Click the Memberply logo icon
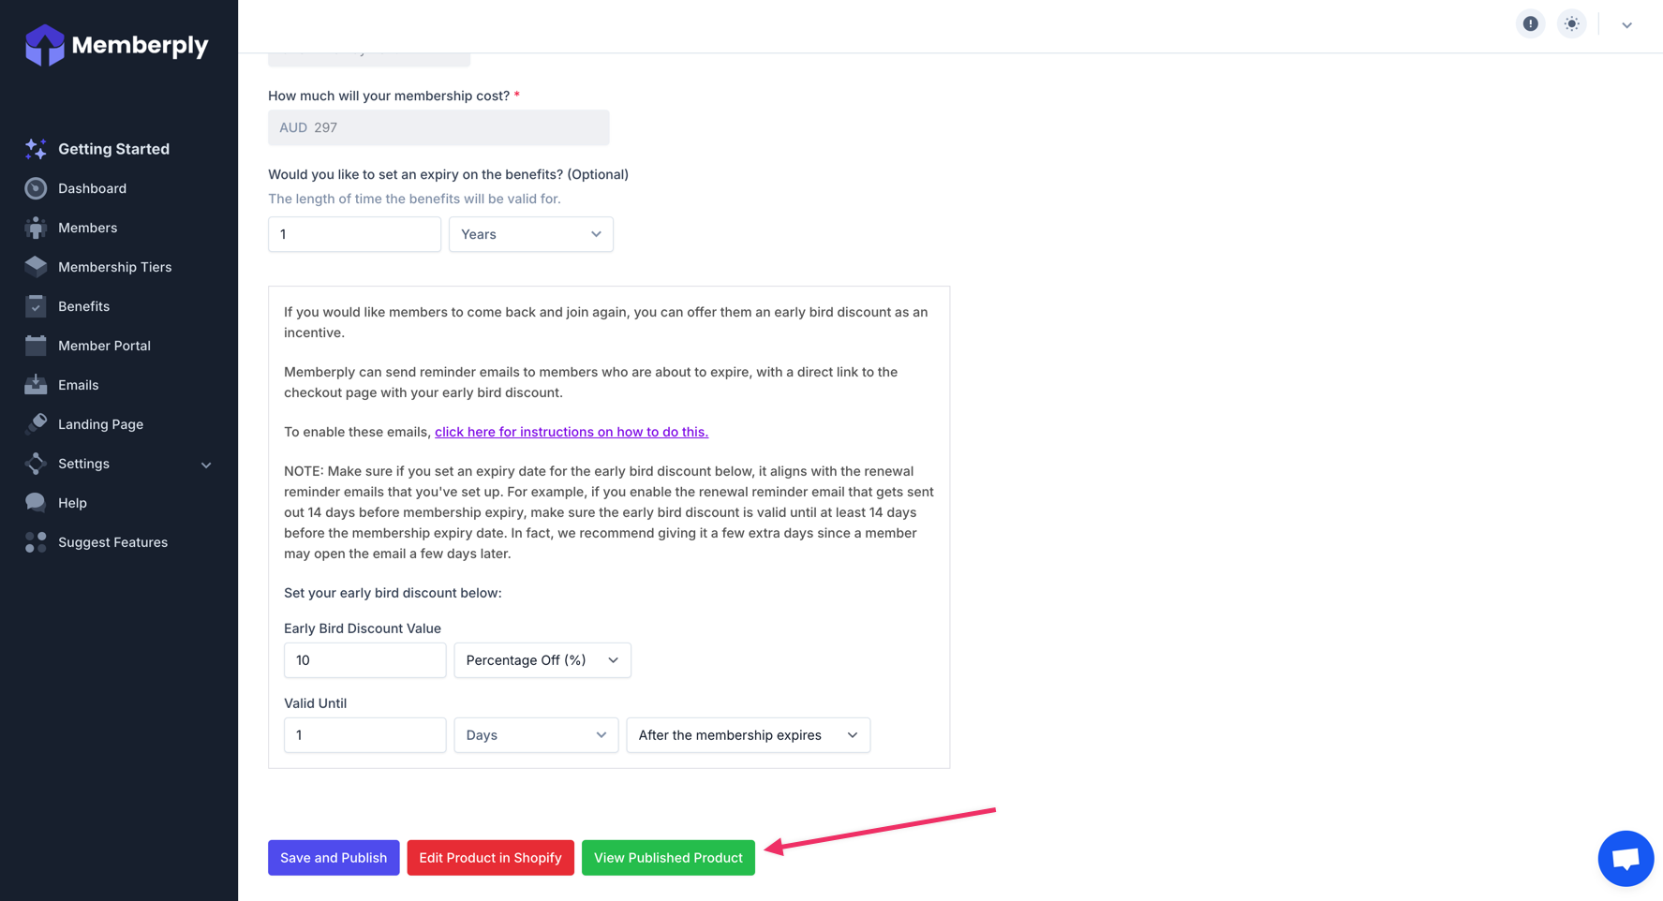This screenshot has height=901, width=1663. point(44,45)
